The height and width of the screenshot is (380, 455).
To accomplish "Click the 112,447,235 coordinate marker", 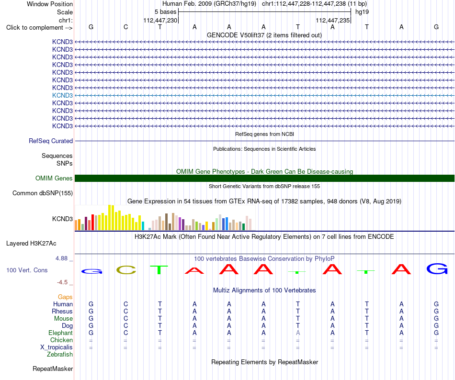I will (333, 20).
